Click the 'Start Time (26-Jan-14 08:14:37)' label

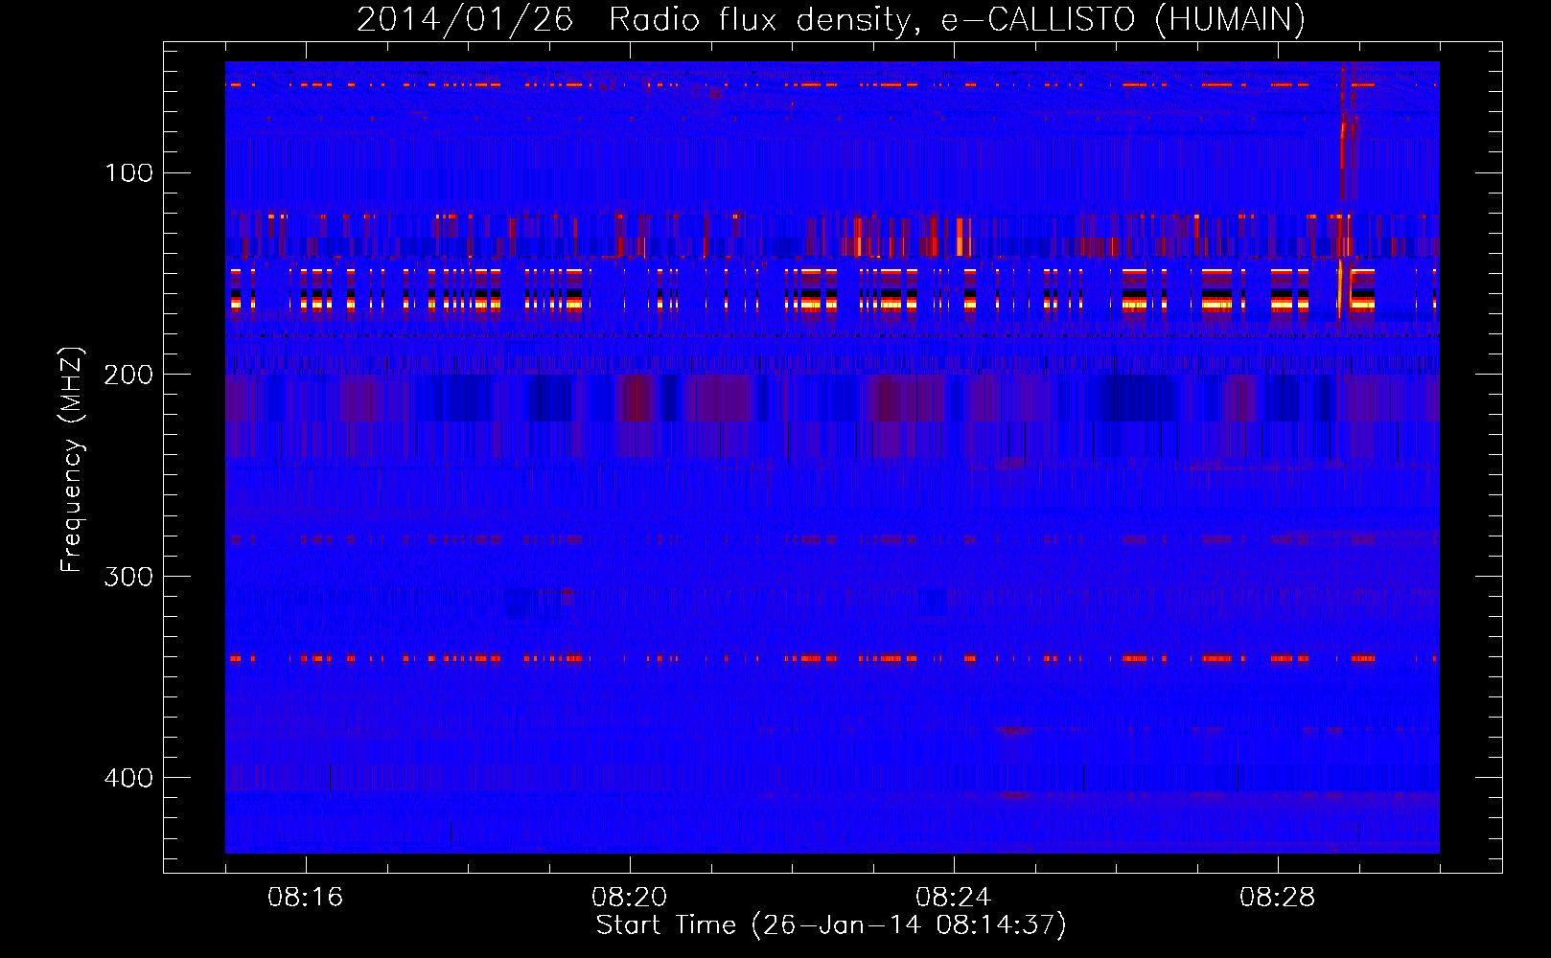831,925
